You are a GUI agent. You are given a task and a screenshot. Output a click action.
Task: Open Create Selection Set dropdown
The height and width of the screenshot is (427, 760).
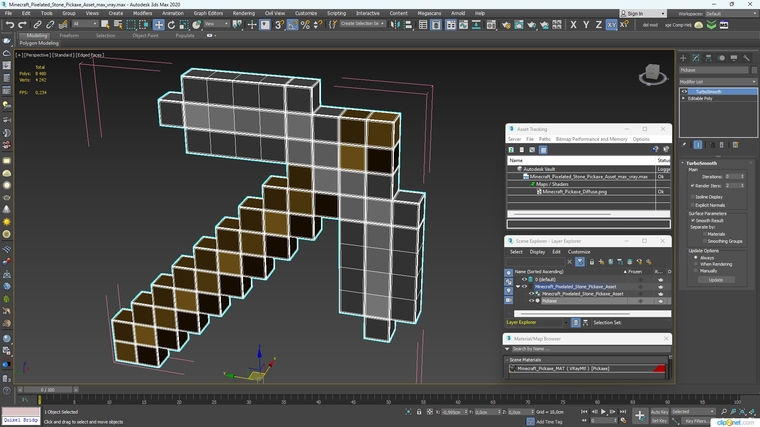point(362,24)
